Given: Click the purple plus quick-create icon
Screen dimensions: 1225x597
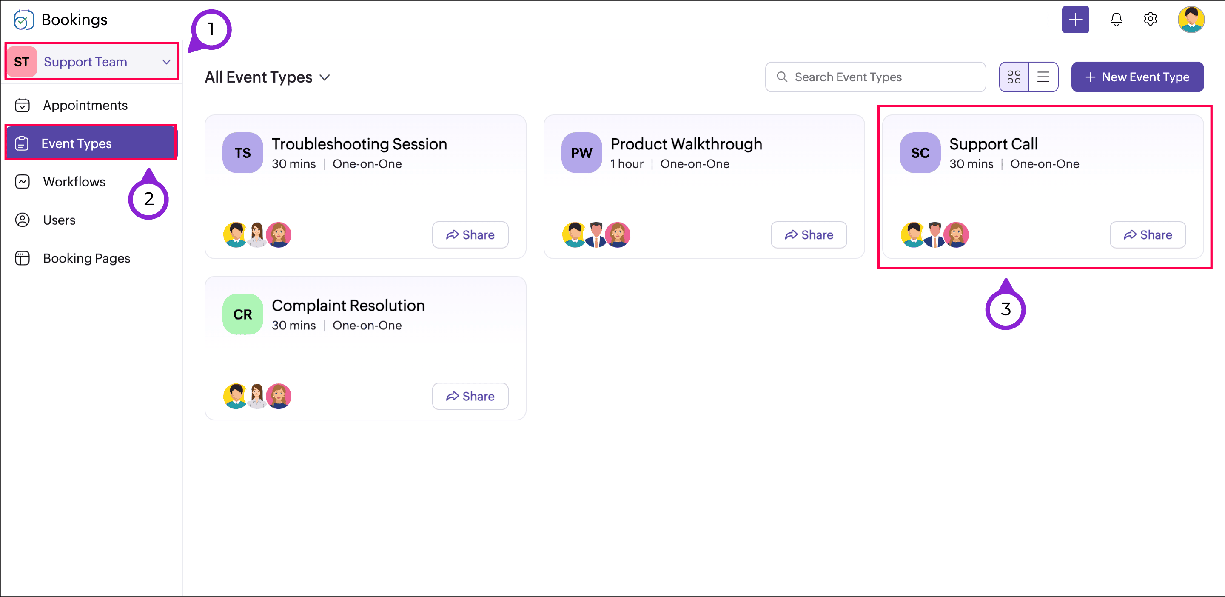Looking at the screenshot, I should coord(1075,20).
